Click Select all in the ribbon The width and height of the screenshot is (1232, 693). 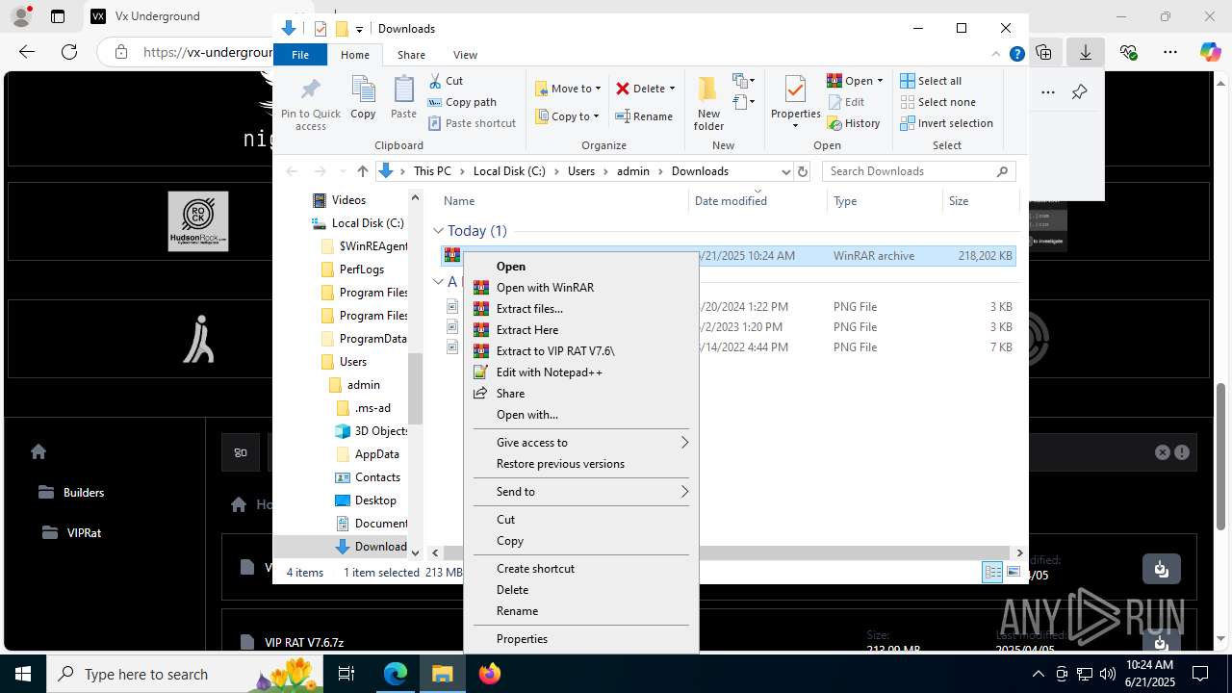(x=931, y=81)
